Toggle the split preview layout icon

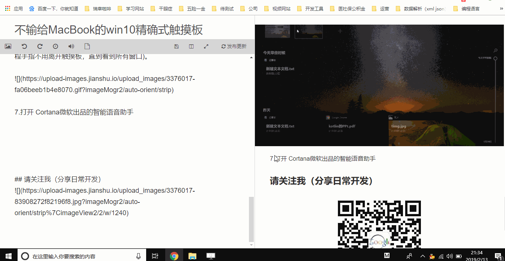pos(191,47)
